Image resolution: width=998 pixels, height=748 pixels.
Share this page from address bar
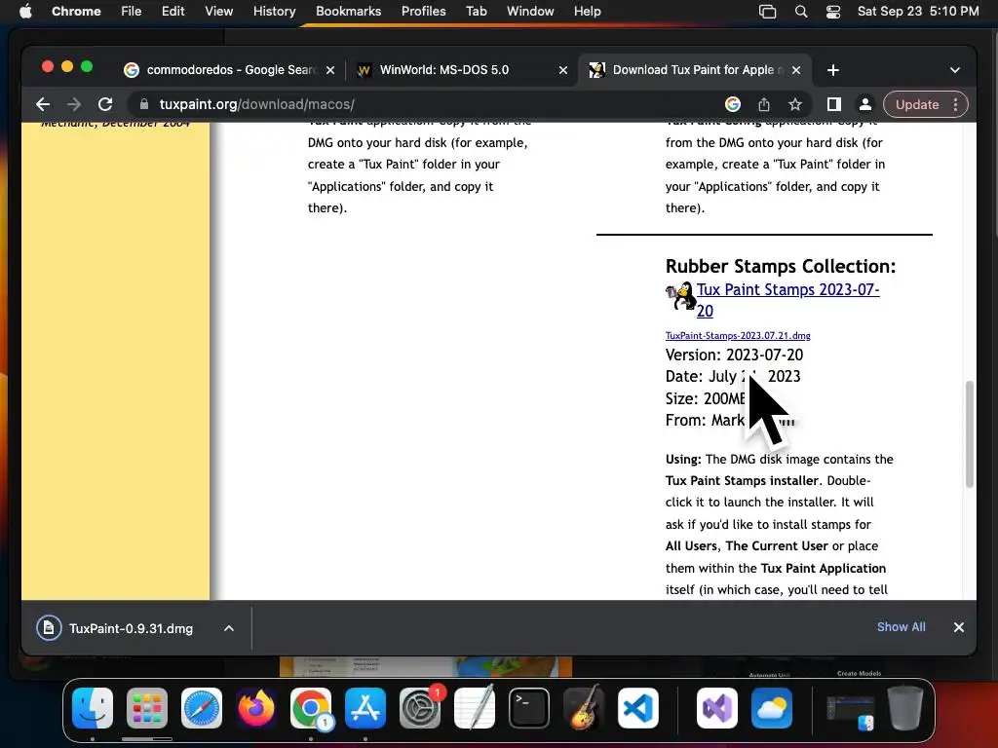(764, 104)
